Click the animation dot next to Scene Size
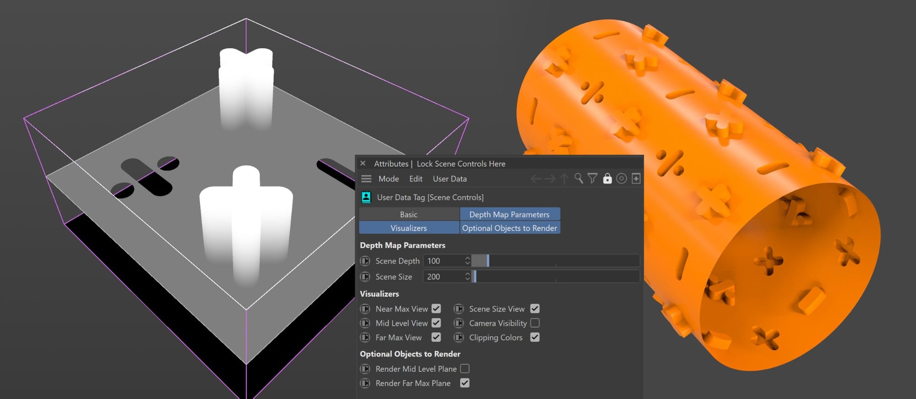 pos(365,277)
